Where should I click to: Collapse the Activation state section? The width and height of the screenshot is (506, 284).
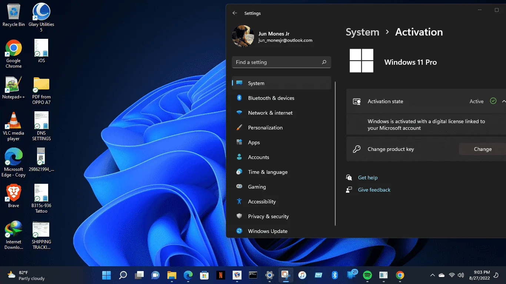point(503,101)
